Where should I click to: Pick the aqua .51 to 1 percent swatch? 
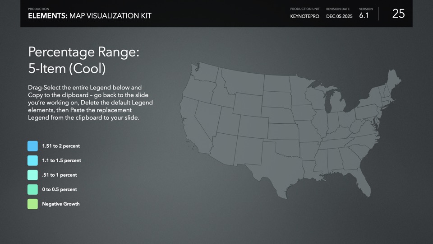point(32,175)
